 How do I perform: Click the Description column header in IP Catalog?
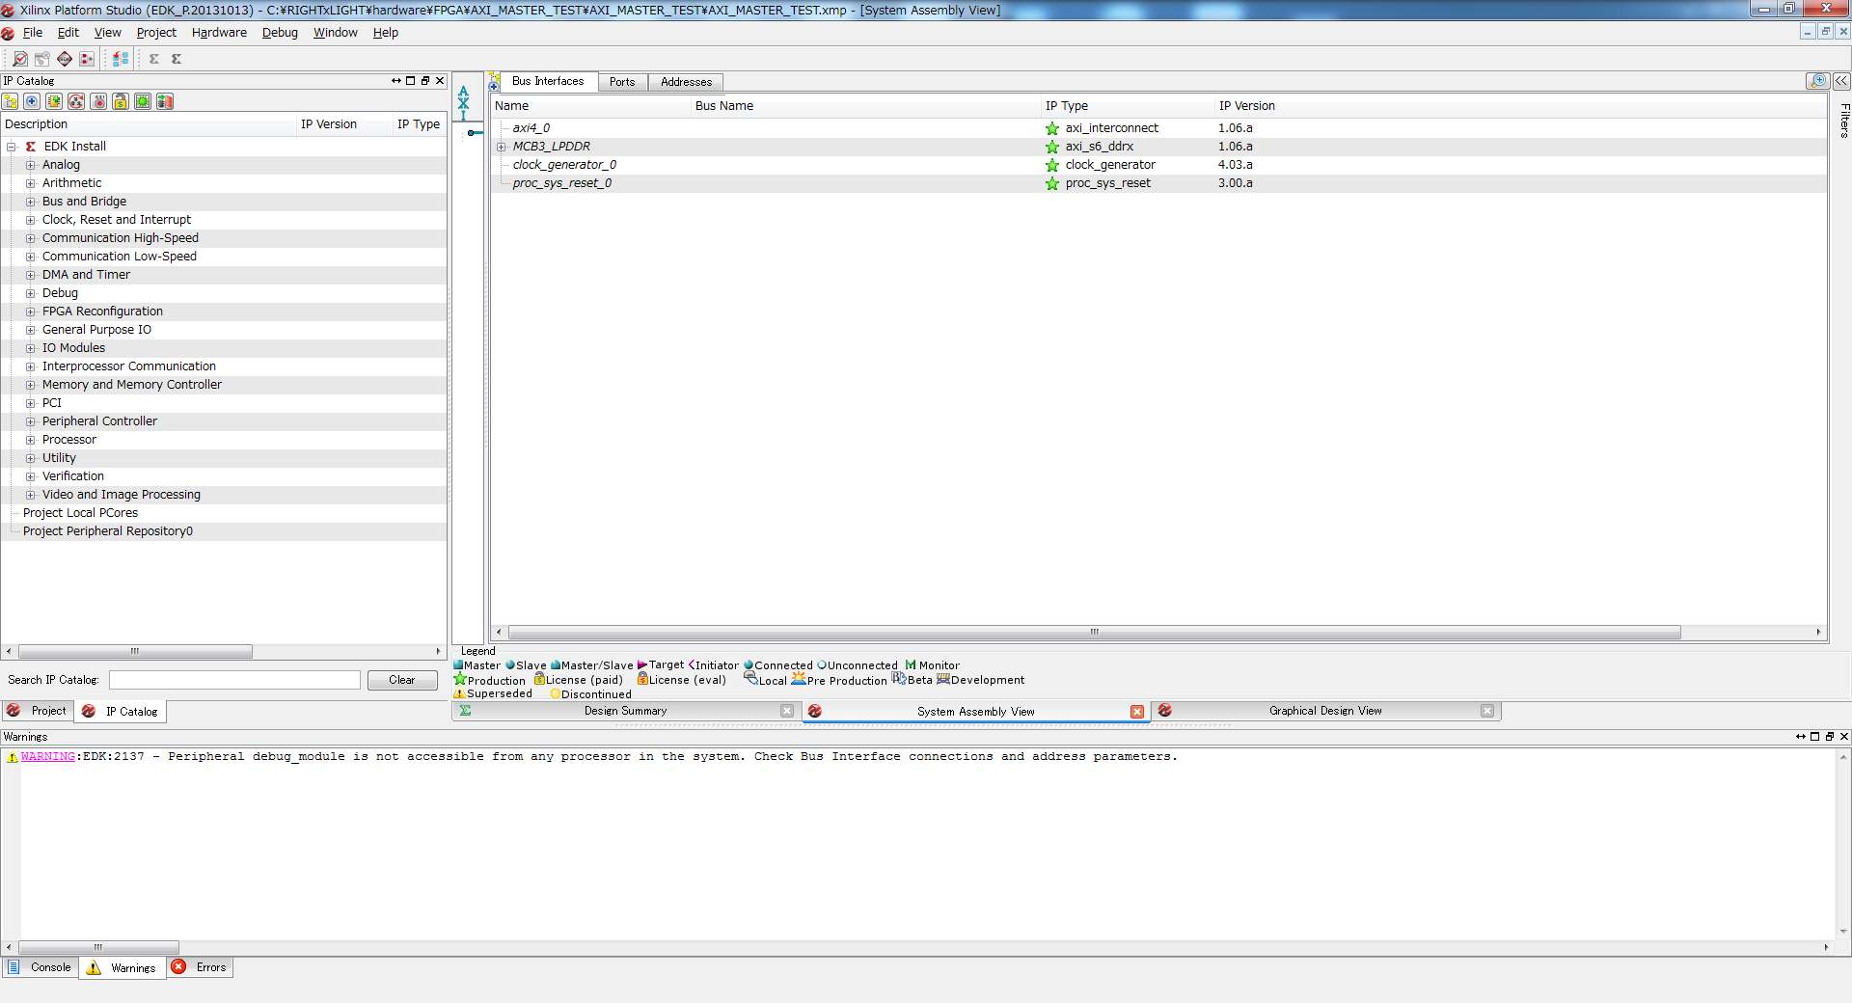tap(149, 124)
